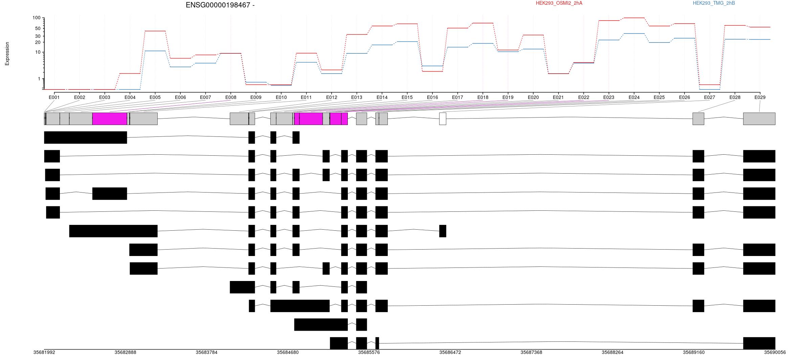The height and width of the screenshot is (358, 812).
Task: Click genomic coordinate 35684680
Action: tap(288, 352)
